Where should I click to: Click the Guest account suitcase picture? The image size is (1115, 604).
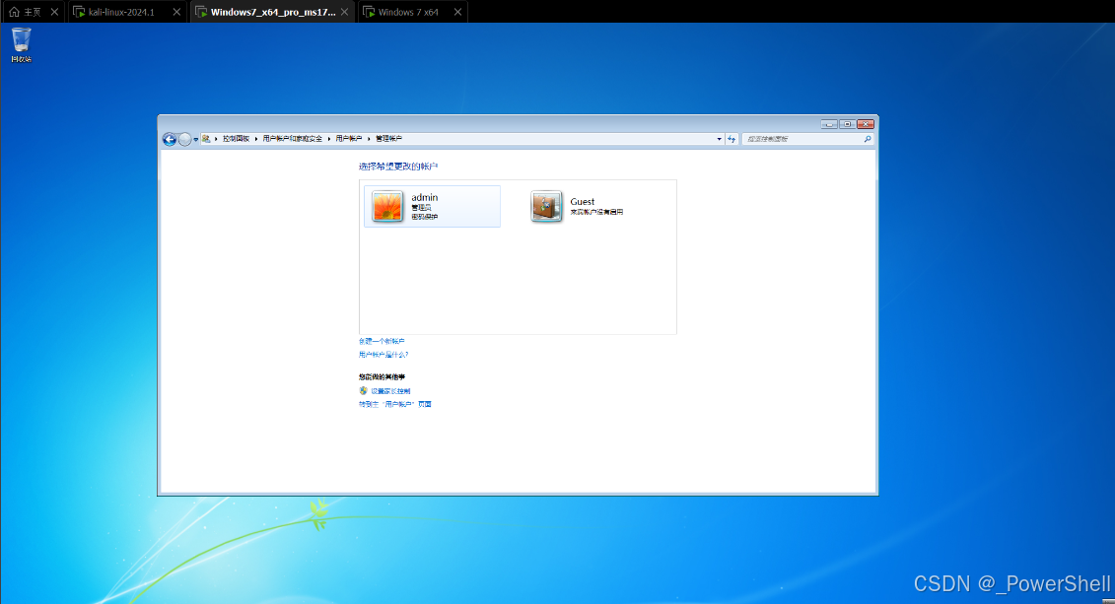tap(546, 207)
